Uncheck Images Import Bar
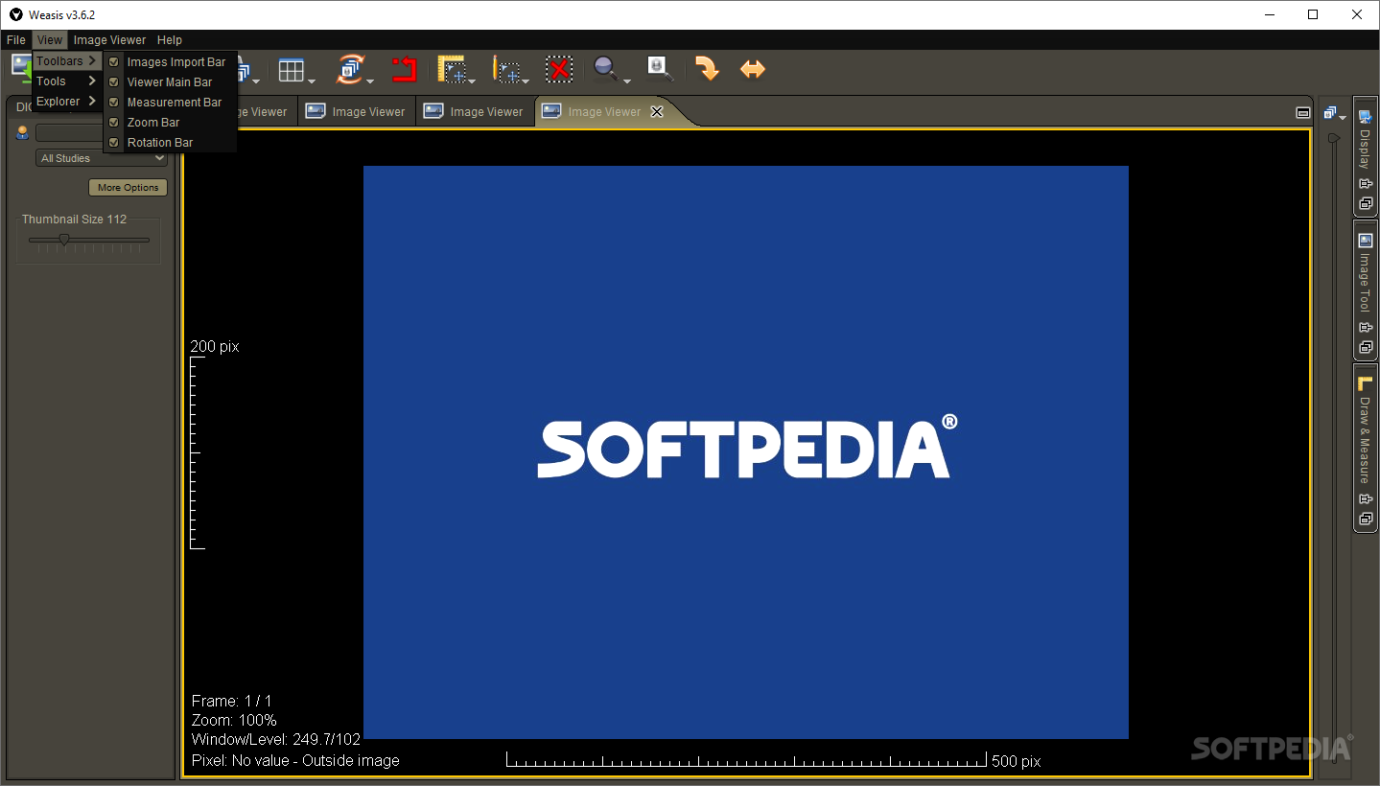This screenshot has height=786, width=1380. tap(114, 62)
